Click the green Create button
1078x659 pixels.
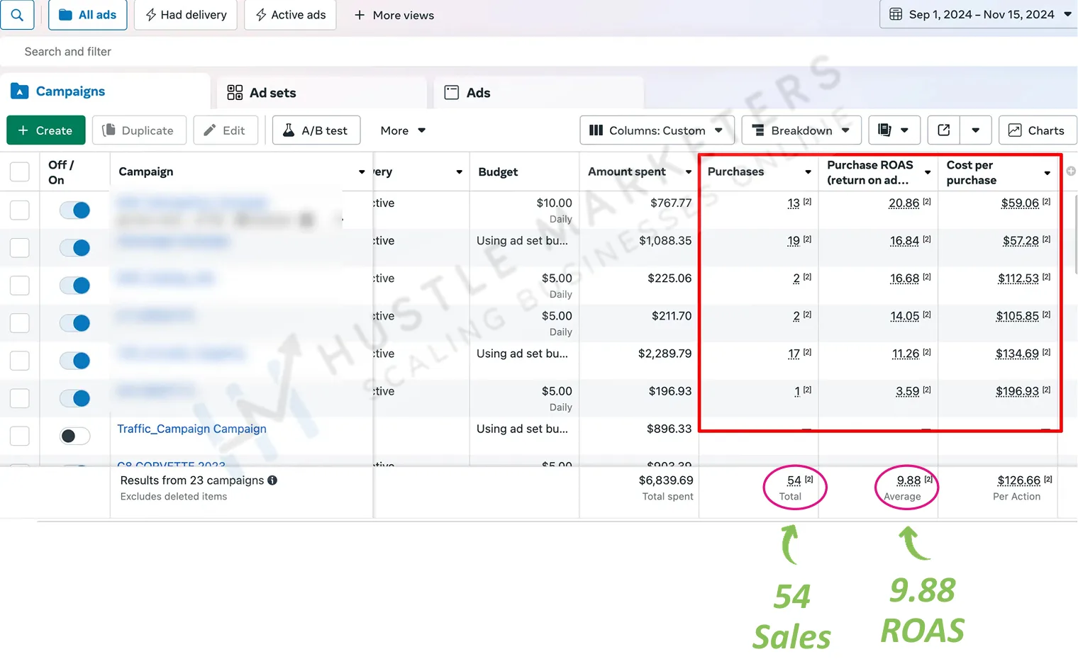click(46, 130)
